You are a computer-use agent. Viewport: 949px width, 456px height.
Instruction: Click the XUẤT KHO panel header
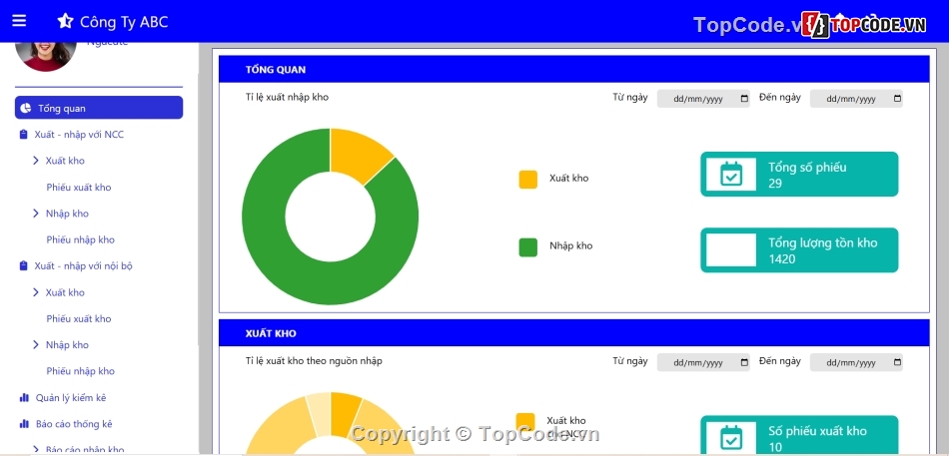[x=573, y=332]
